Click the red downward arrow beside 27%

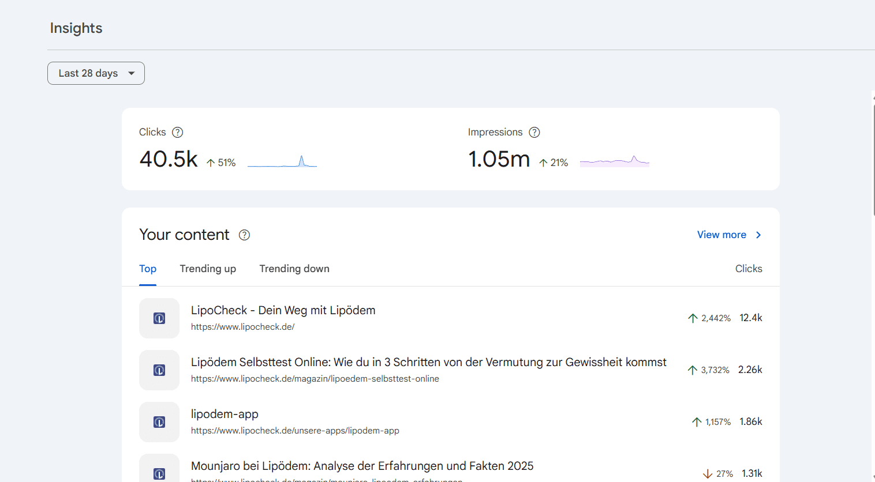pyautogui.click(x=708, y=473)
